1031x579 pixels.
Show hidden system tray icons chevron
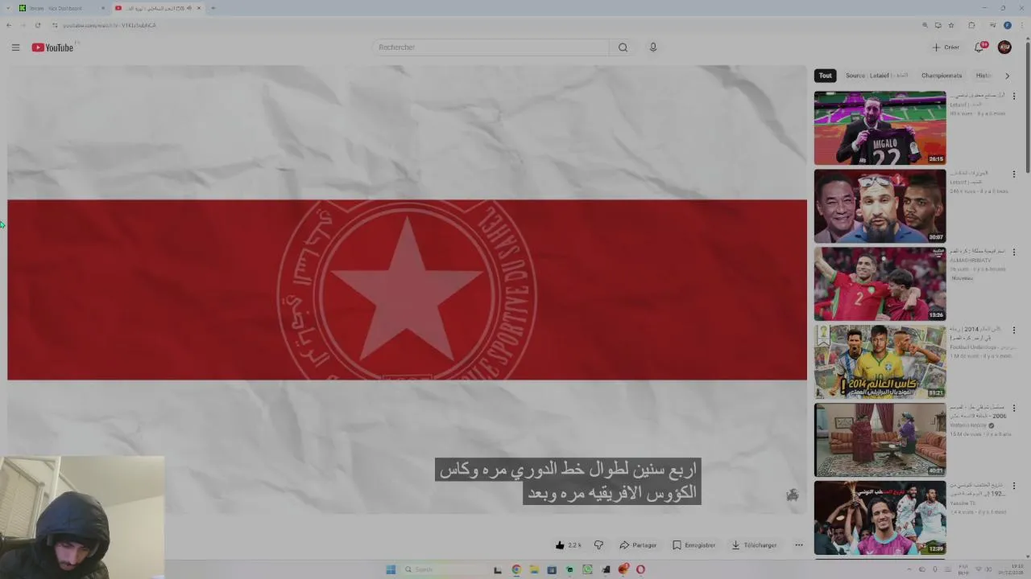tap(909, 569)
